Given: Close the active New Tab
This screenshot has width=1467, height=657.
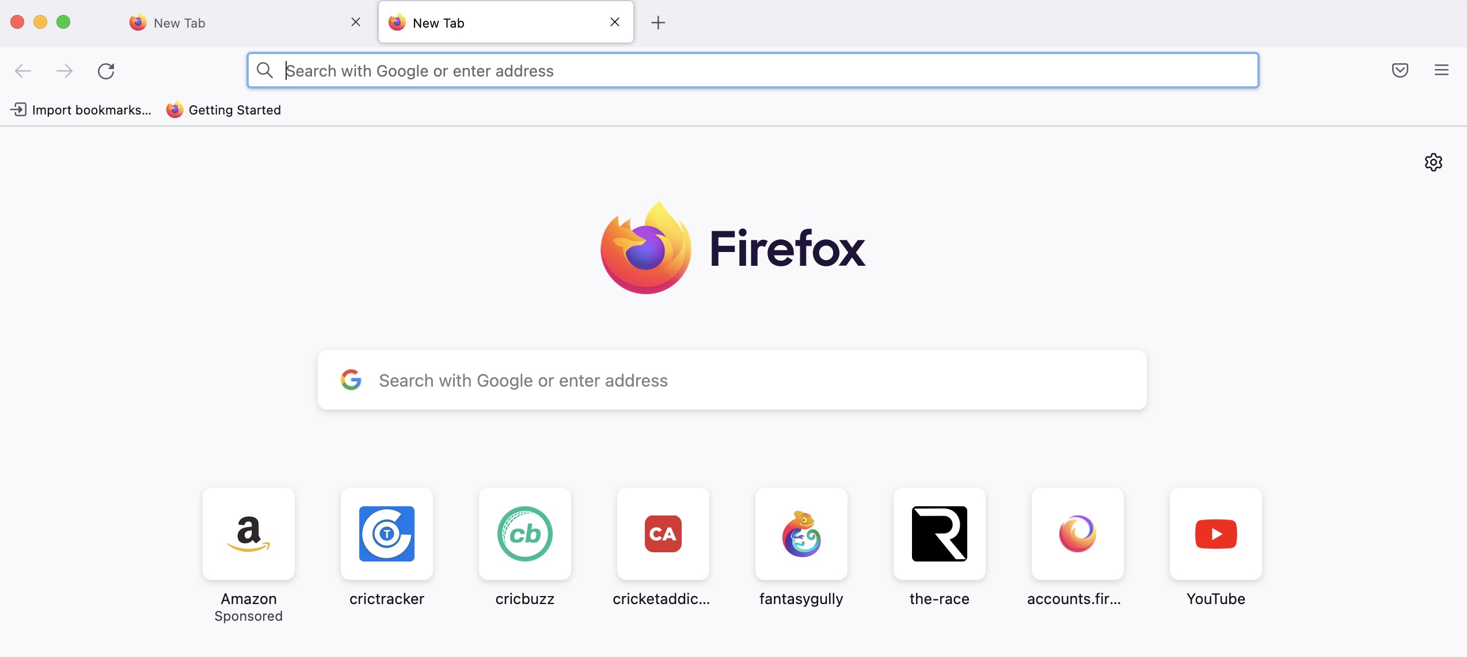Looking at the screenshot, I should tap(615, 22).
